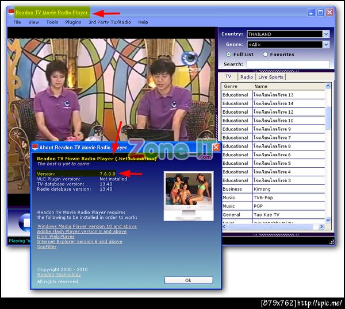The width and height of the screenshot is (345, 309).
Task: Select the Educational channel numbered 13
Action: (x=273, y=95)
